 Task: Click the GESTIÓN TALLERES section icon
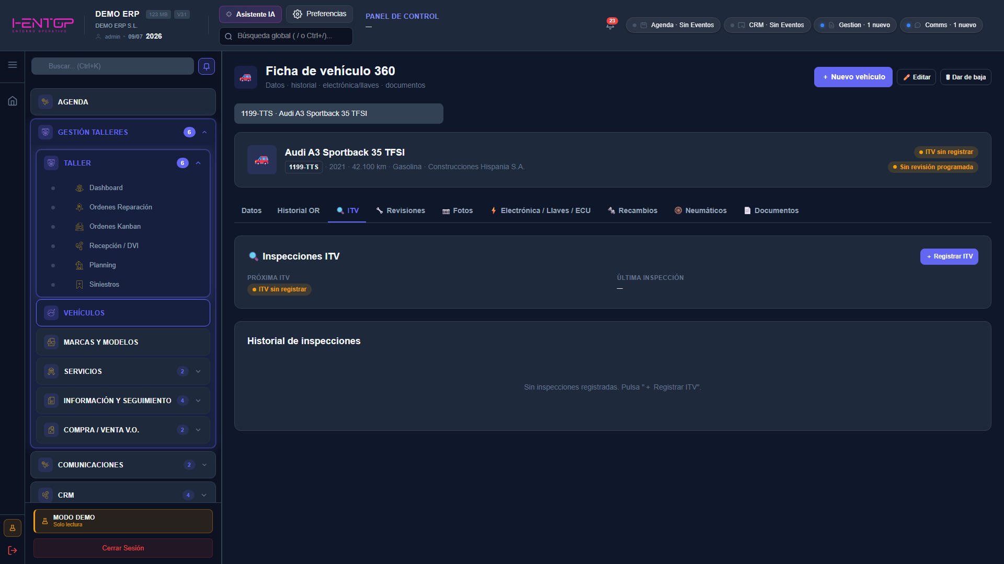(45, 132)
